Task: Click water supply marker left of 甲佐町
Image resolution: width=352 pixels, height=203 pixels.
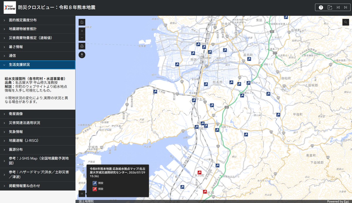Action: [278, 115]
